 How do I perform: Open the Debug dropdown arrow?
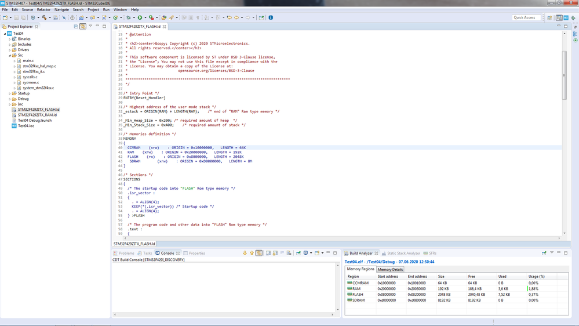(134, 17)
